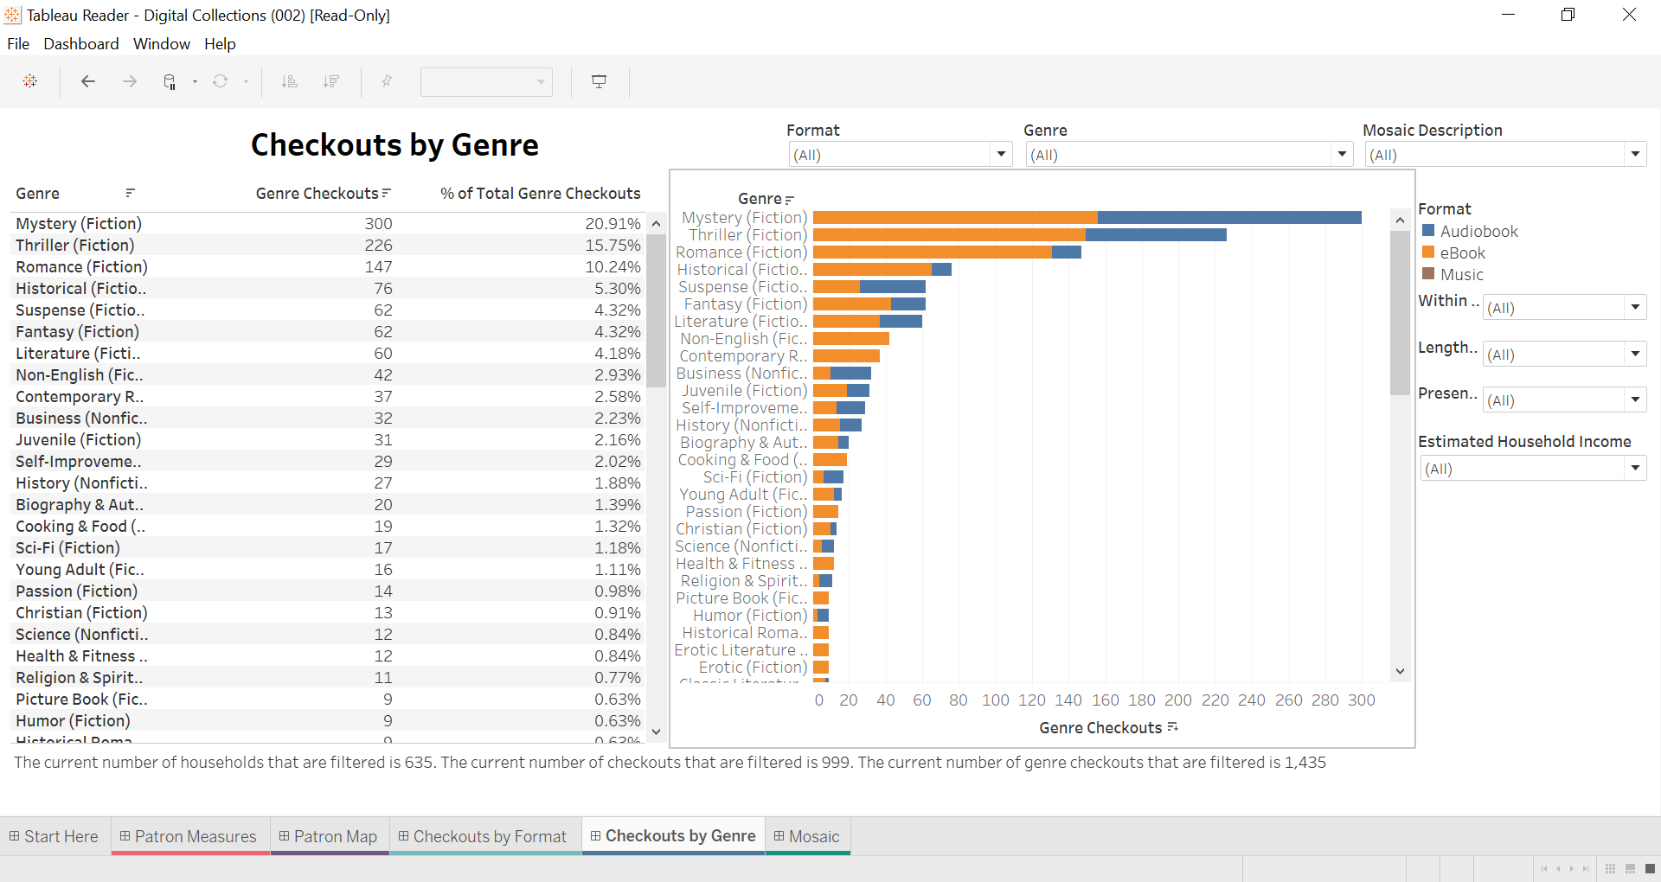Select the Romance (Fiction) 10.24% cell
The image size is (1661, 882).
click(x=612, y=267)
